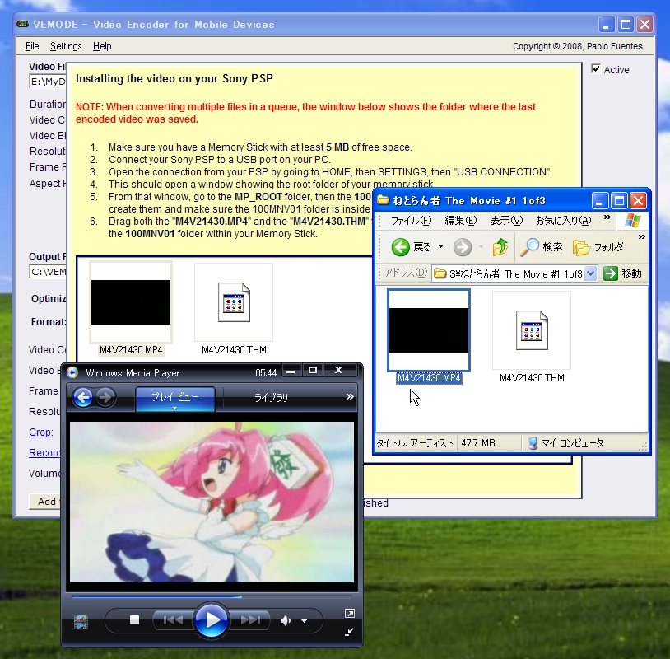Click the M4V21430.MP4 filename label in VEMODE pane
Viewport: 670px width, 659px height.
click(x=131, y=350)
